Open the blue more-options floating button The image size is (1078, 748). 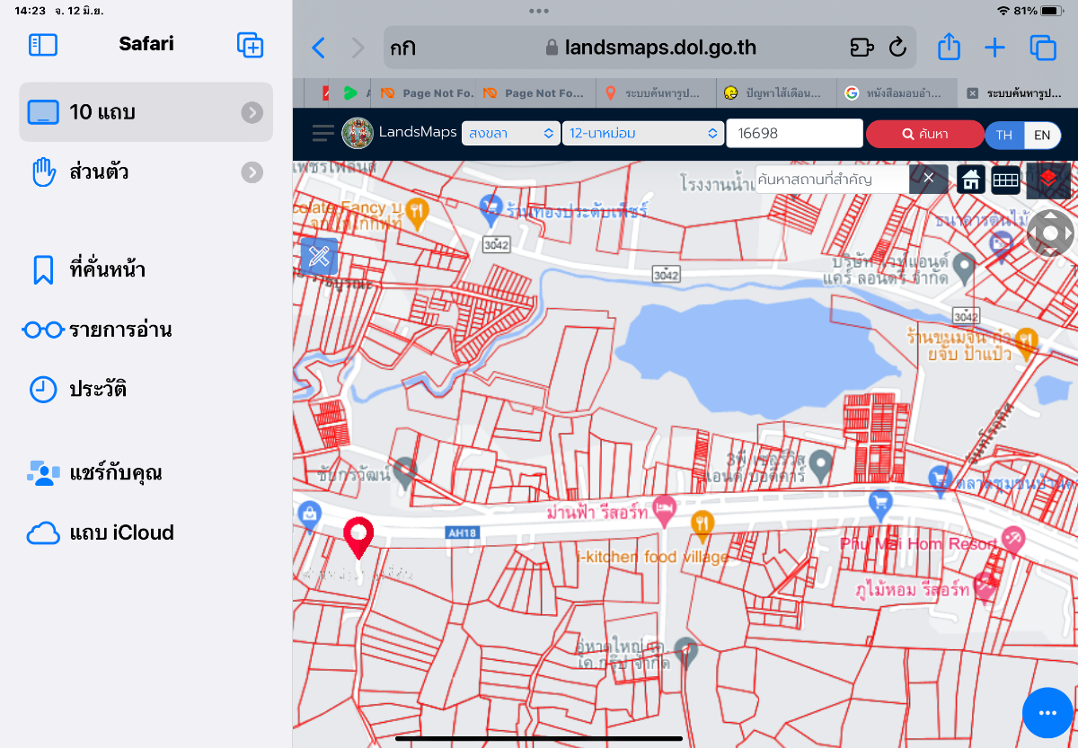tap(1047, 713)
